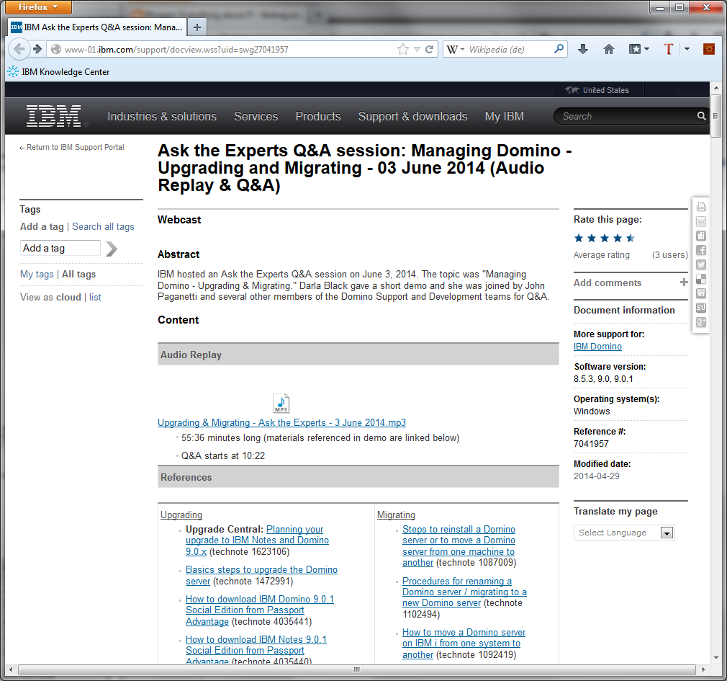The image size is (727, 681).
Task: Click the IBM Domino support link
Action: tap(597, 347)
